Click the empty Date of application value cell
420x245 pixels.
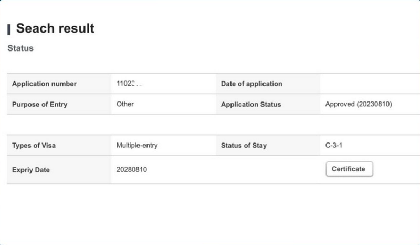click(x=370, y=84)
